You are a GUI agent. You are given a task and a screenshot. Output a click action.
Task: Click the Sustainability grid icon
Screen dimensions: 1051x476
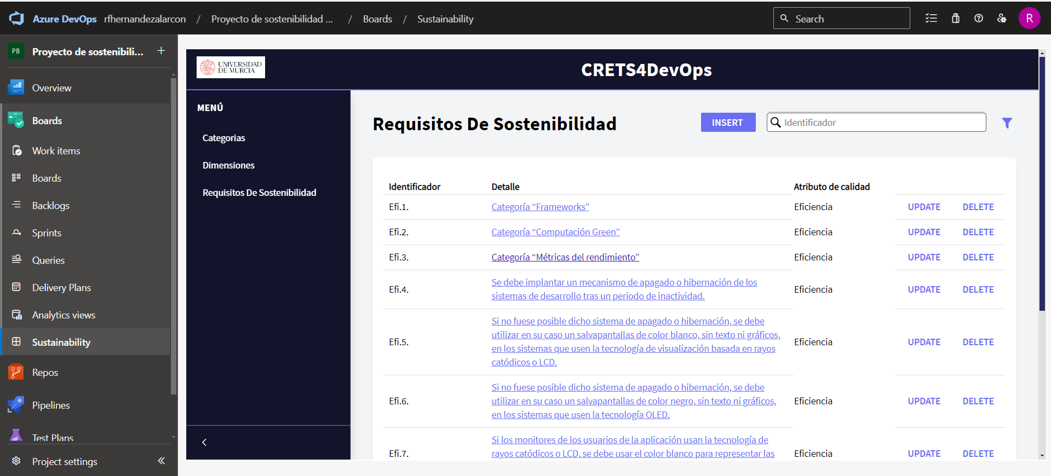(17, 342)
